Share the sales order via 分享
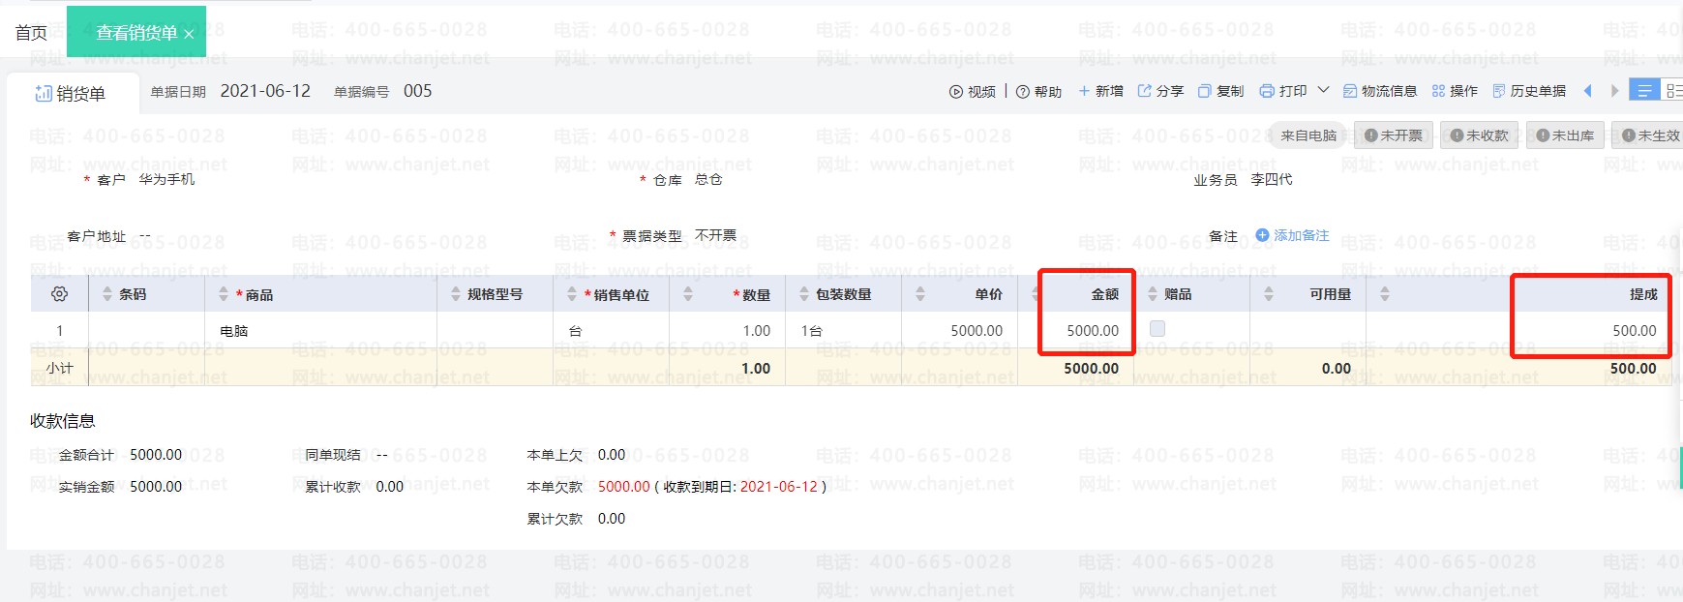The image size is (1683, 602). [1160, 91]
